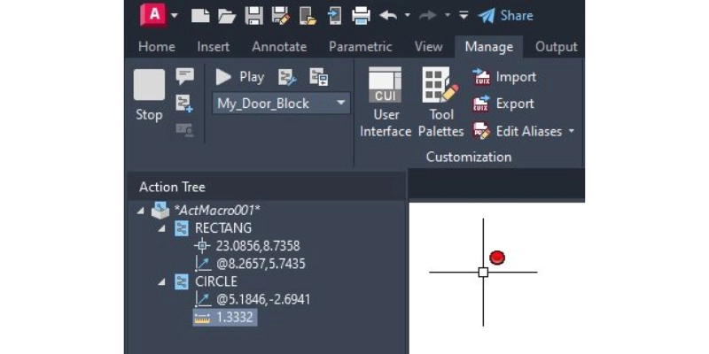Undo the last action
The image size is (709, 354).
[388, 15]
